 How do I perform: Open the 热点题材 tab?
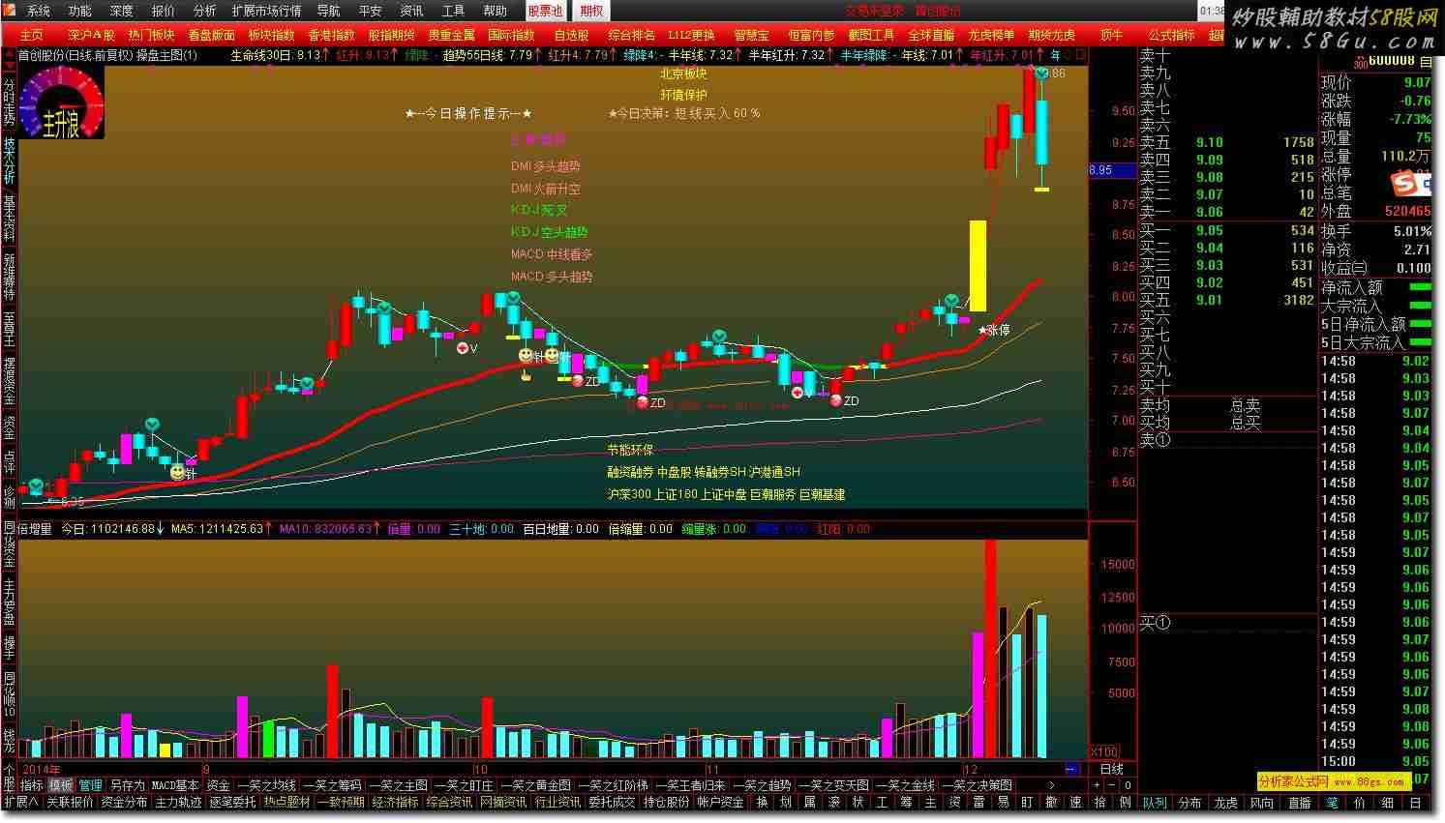click(x=287, y=802)
